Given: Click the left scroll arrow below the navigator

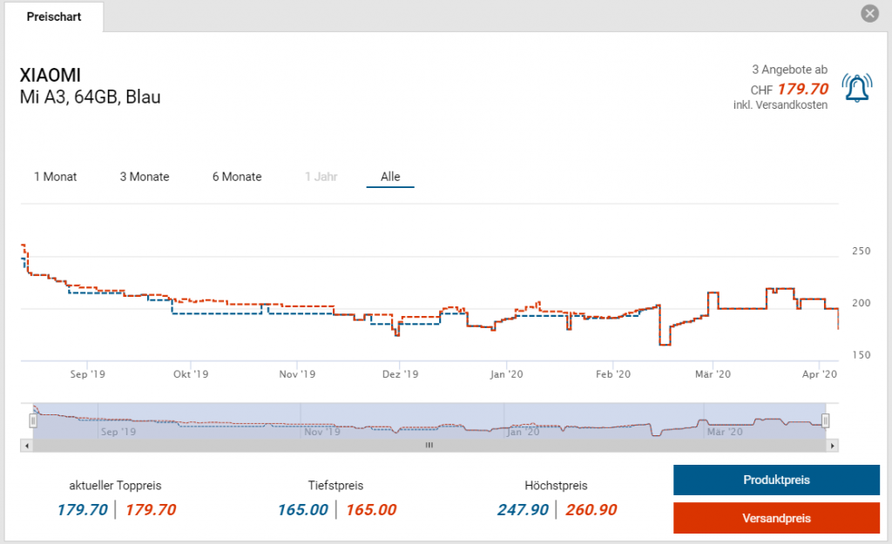Looking at the screenshot, I should (x=25, y=445).
